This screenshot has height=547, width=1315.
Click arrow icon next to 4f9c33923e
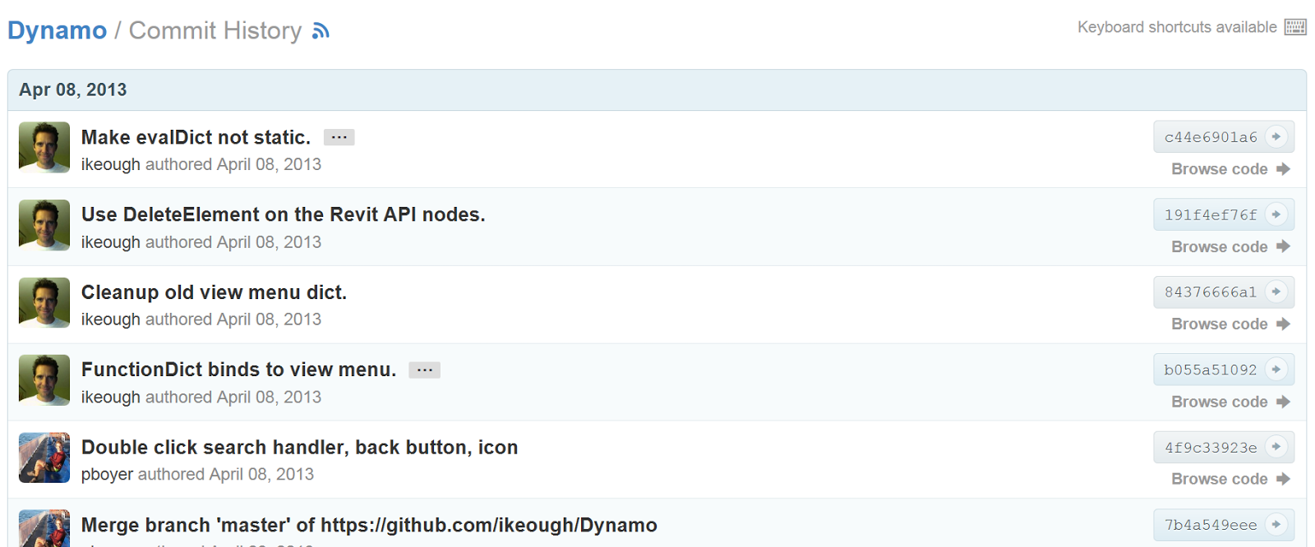(x=1276, y=447)
